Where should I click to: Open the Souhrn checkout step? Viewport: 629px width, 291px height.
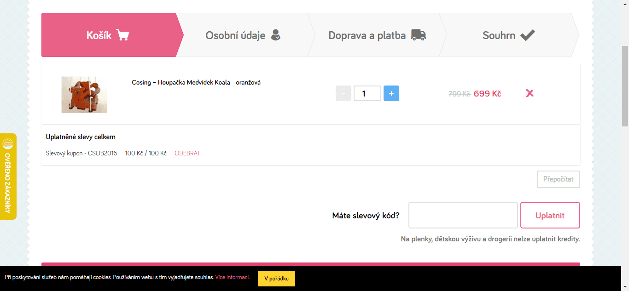[499, 34]
